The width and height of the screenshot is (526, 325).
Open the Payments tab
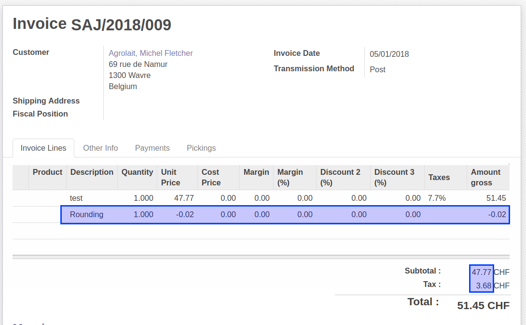tap(152, 148)
